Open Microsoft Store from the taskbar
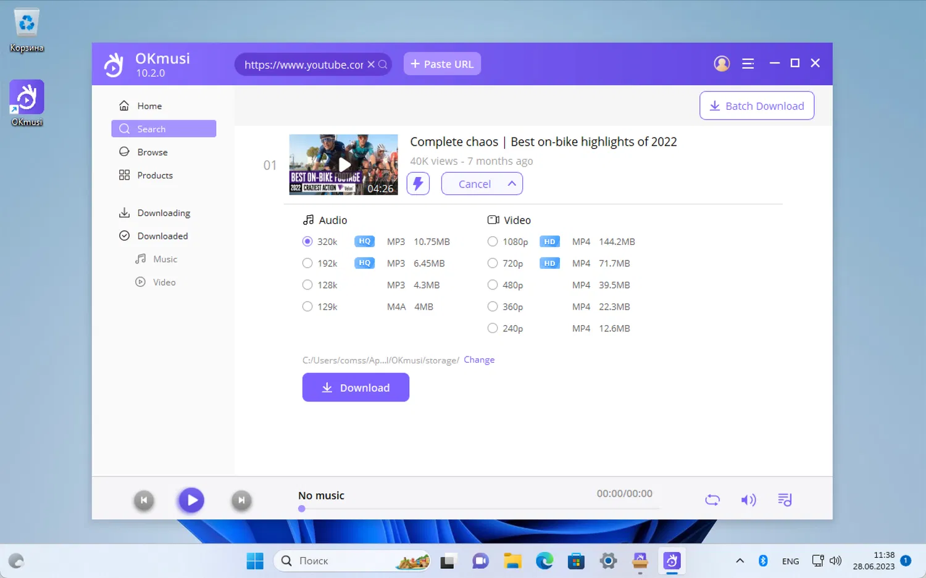This screenshot has width=926, height=578. click(x=576, y=561)
